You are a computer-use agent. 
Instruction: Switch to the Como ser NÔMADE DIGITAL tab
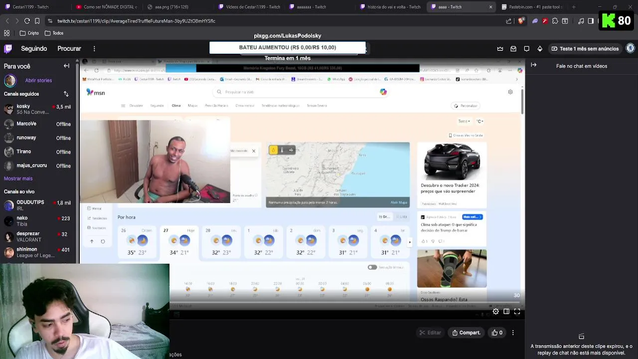click(x=107, y=7)
